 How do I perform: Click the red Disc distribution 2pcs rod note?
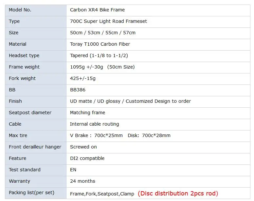[x=178, y=193]
